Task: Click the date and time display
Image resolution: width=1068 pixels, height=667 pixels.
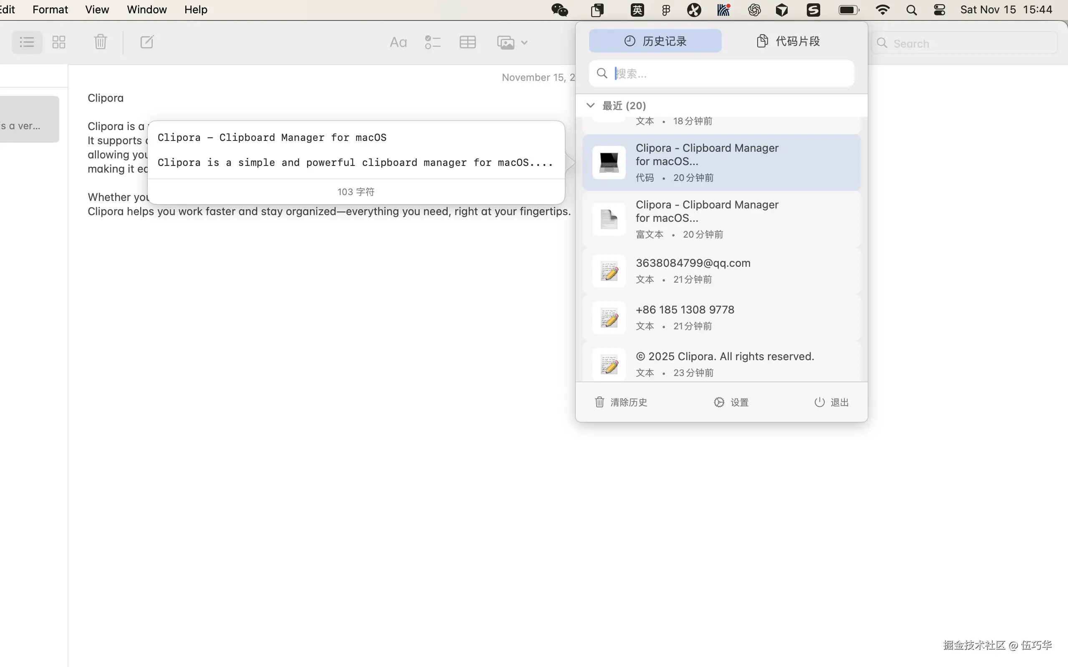Action: click(x=1006, y=10)
